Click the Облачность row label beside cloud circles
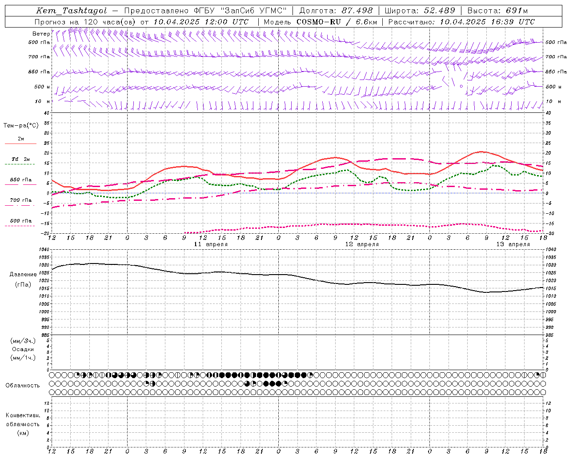The height and width of the screenshot is (455, 569). [x=23, y=386]
